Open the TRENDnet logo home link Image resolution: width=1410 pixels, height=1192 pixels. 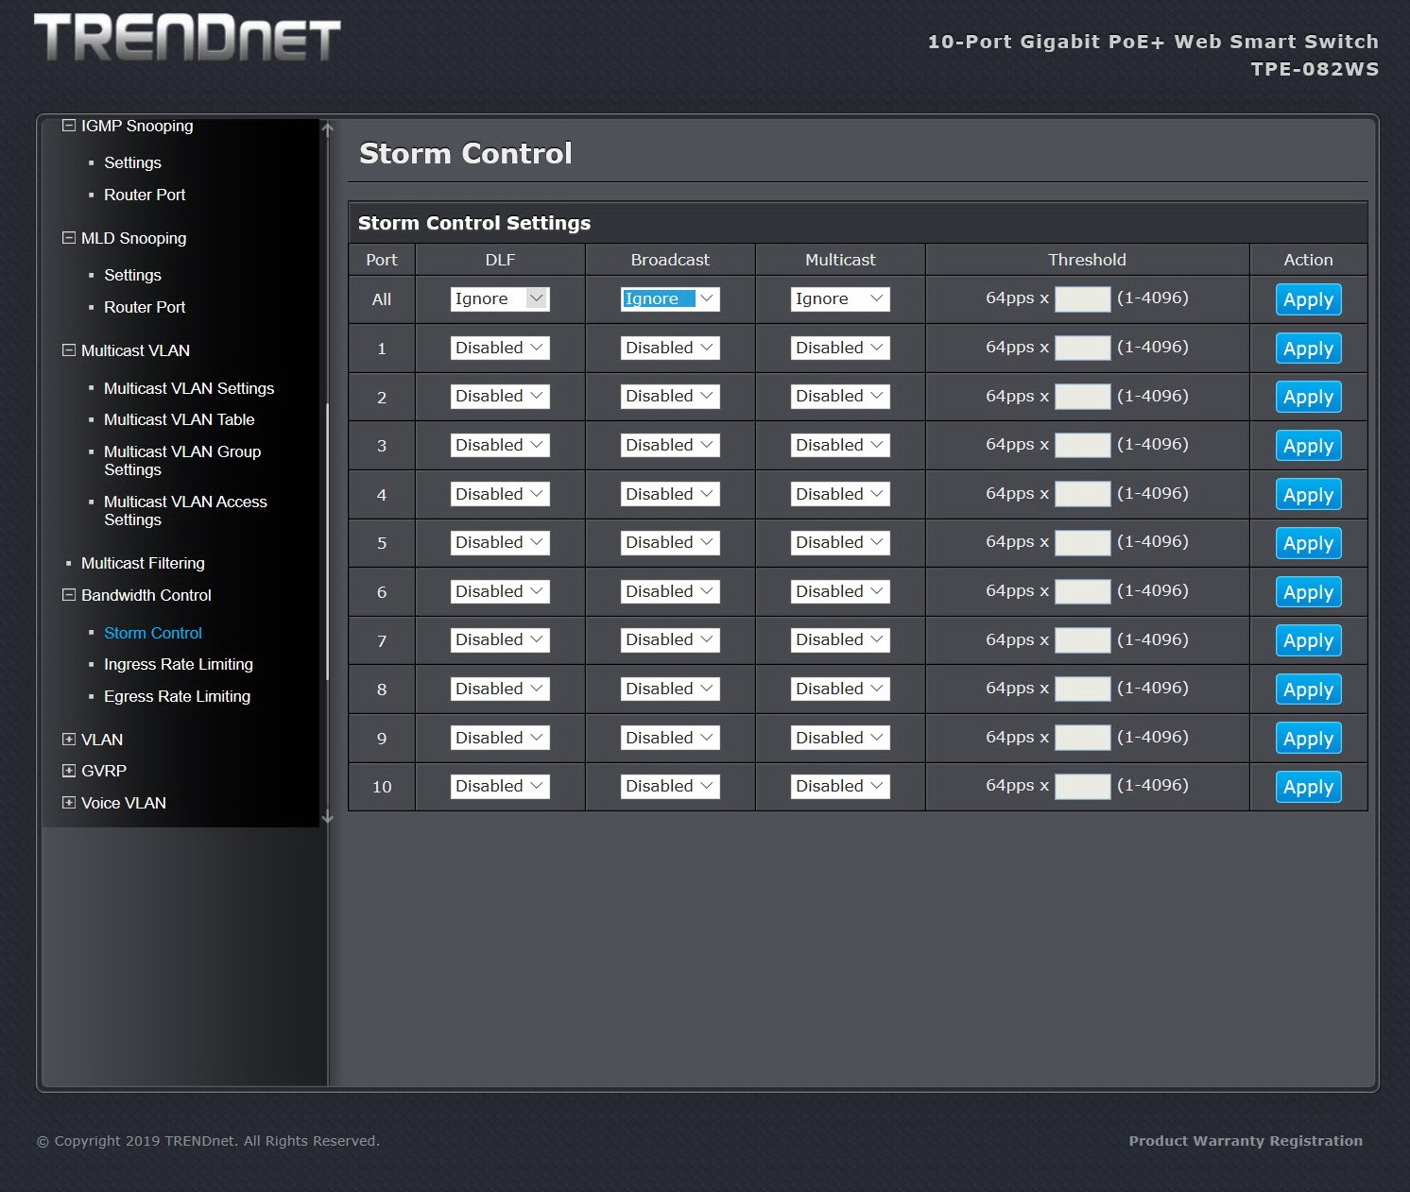tap(187, 38)
